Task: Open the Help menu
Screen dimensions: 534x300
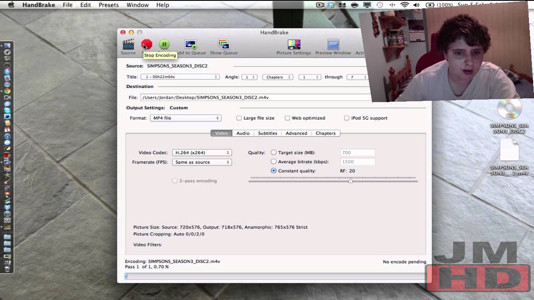Action: pyautogui.click(x=163, y=5)
